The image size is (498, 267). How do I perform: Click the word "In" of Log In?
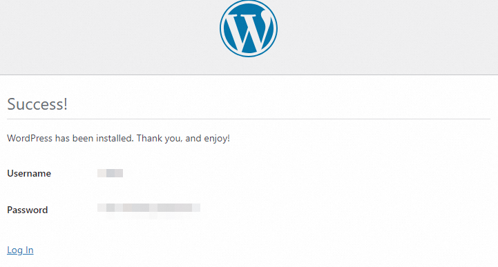pyautogui.click(x=29, y=250)
